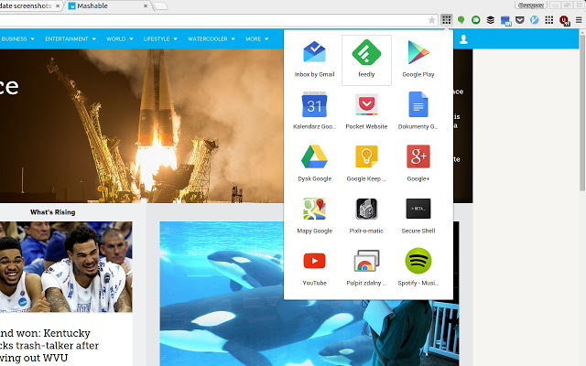Launch Google Keep app
The image size is (586, 366).
tap(366, 165)
